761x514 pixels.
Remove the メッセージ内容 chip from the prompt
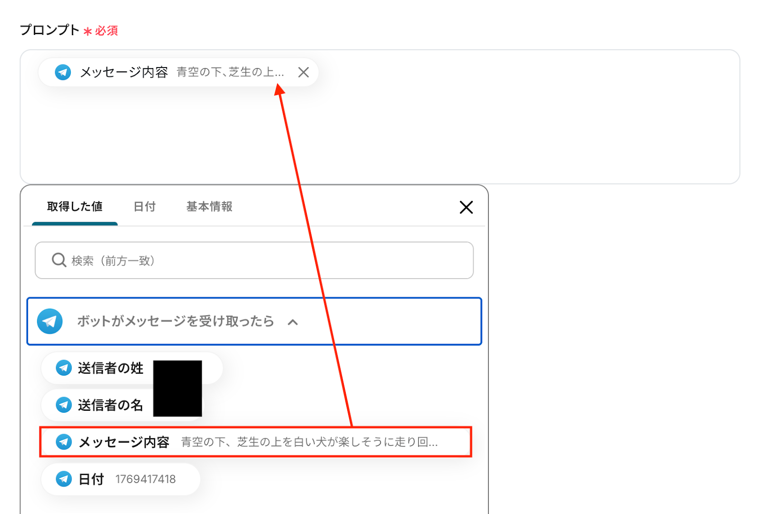pos(303,72)
